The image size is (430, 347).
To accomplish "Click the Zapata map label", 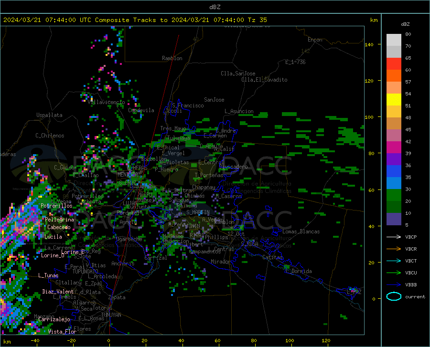I will point(117,297).
